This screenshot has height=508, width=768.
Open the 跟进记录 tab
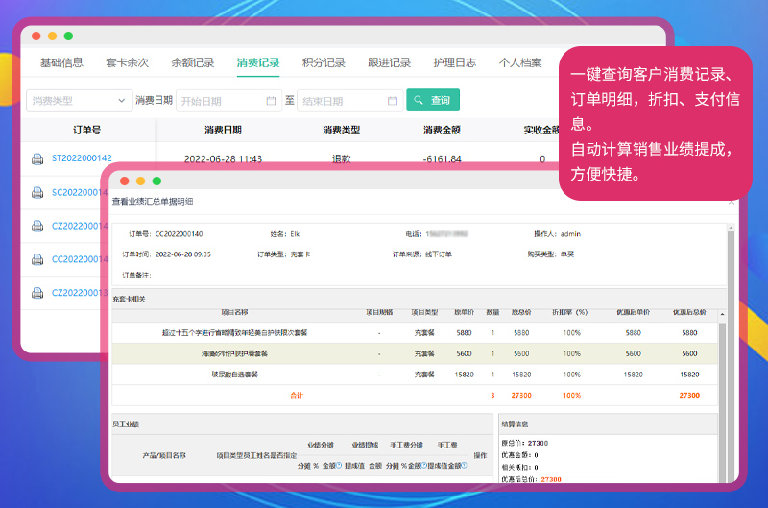pyautogui.click(x=389, y=63)
